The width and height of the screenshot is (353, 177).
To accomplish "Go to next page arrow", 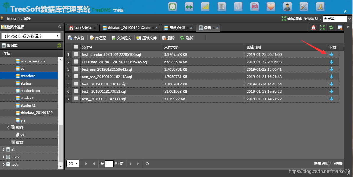I will (130, 164).
